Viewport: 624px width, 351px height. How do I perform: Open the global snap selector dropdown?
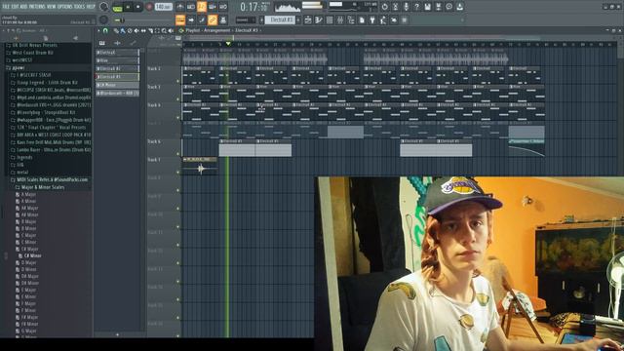coord(245,19)
